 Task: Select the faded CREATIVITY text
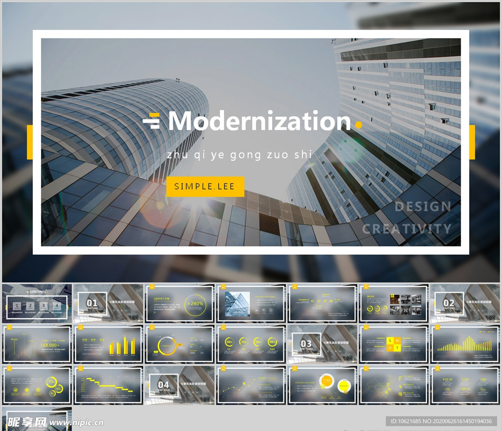[x=406, y=228]
